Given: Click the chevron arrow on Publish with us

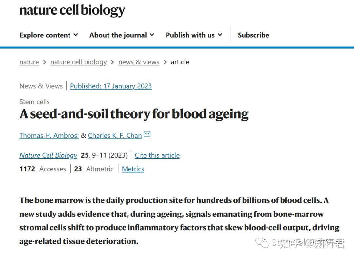Looking at the screenshot, I should (220, 35).
